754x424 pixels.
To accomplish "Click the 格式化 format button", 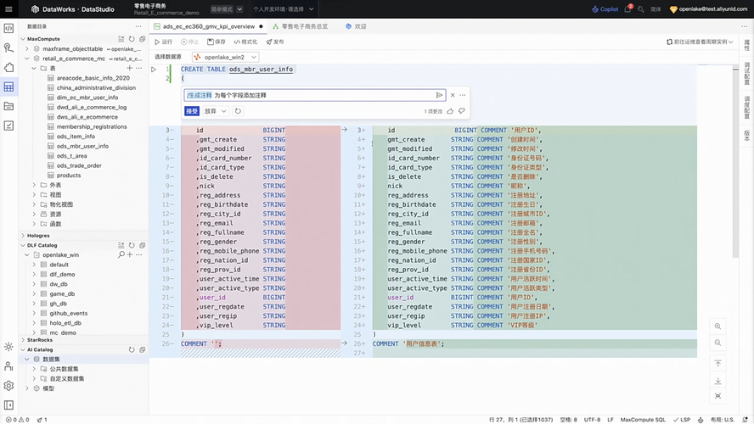I will pos(245,42).
